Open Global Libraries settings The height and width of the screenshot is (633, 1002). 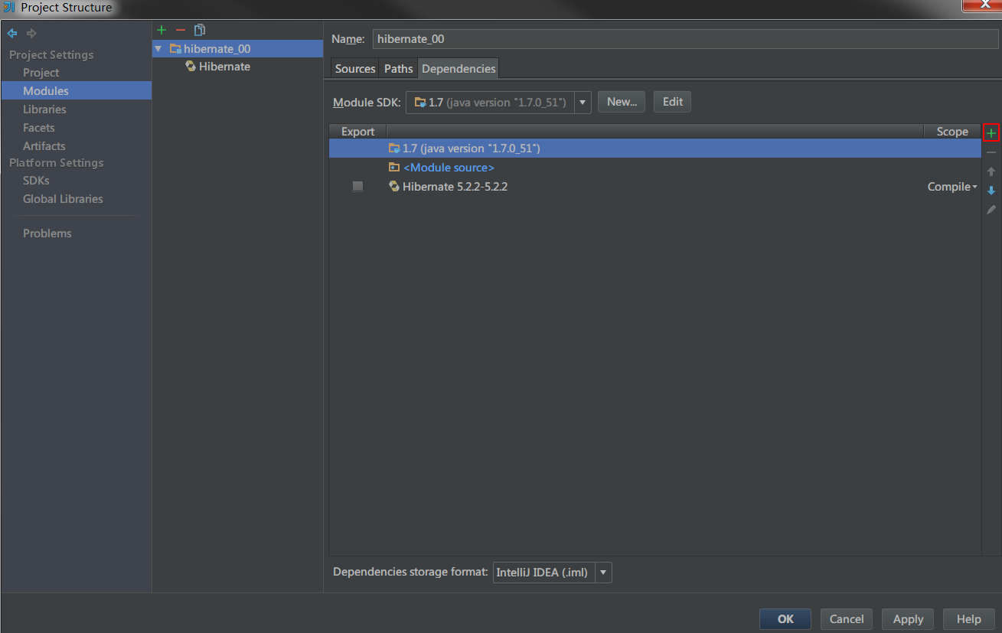[63, 199]
